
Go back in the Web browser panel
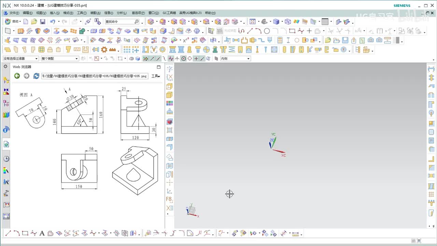tap(17, 76)
